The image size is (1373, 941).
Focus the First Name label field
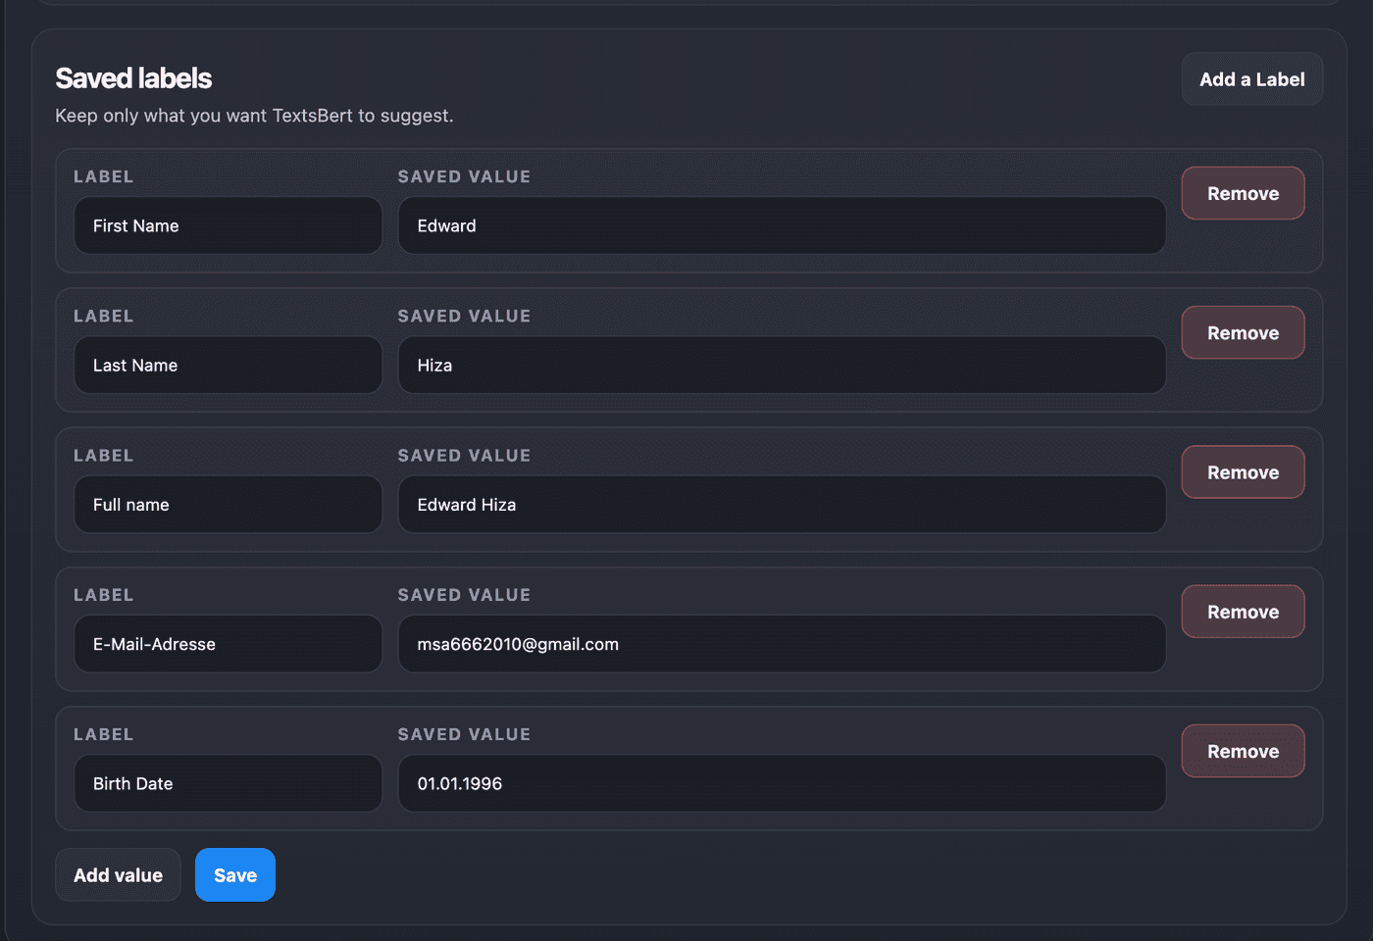[228, 226]
